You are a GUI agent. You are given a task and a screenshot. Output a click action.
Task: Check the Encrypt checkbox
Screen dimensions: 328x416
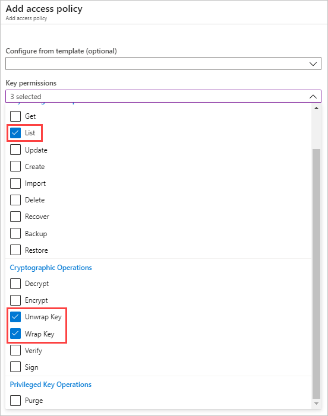15,300
